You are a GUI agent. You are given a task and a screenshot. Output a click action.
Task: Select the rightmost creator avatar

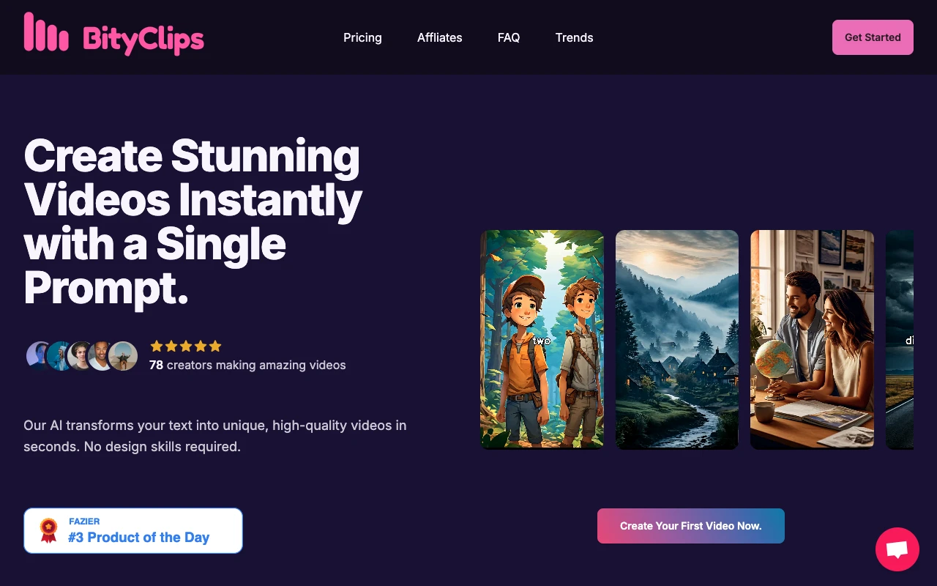123,356
